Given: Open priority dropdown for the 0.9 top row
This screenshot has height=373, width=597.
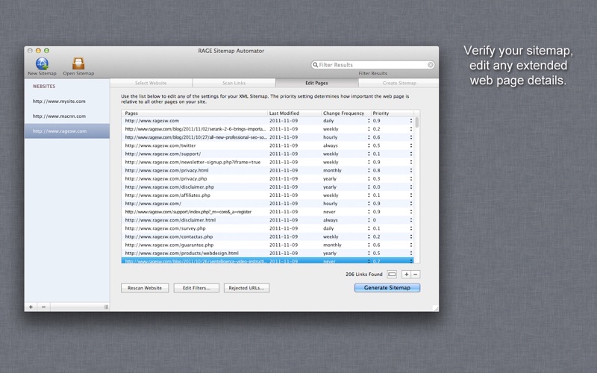Looking at the screenshot, I should pos(411,121).
